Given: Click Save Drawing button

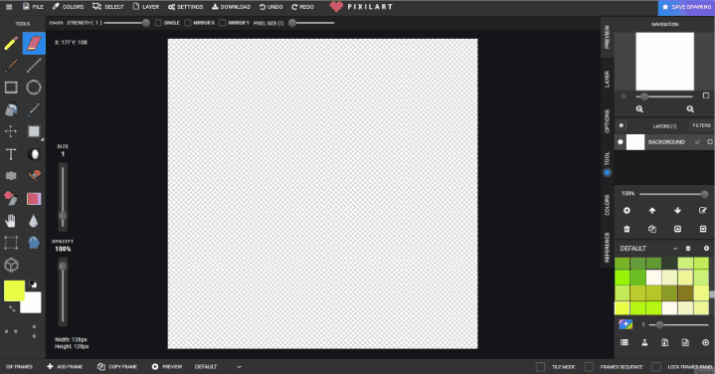Looking at the screenshot, I should point(686,7).
